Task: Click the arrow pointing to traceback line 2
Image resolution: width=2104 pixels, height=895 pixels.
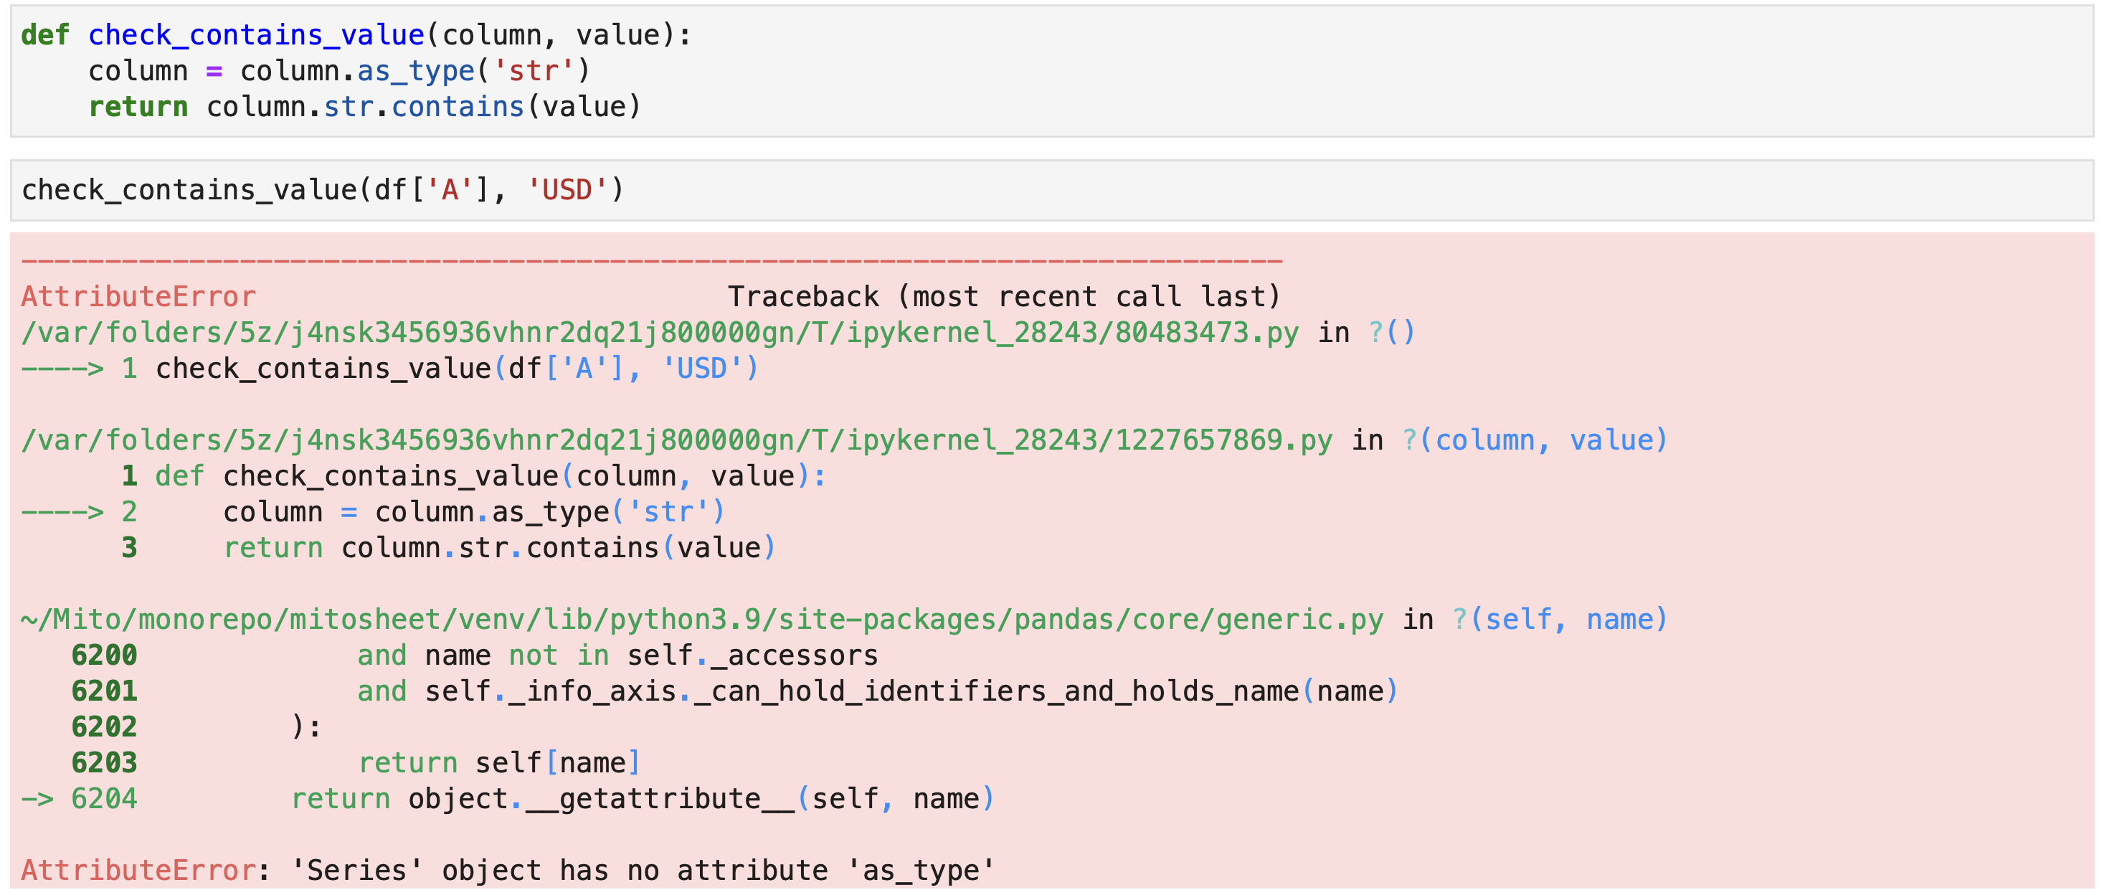Action: [x=62, y=512]
